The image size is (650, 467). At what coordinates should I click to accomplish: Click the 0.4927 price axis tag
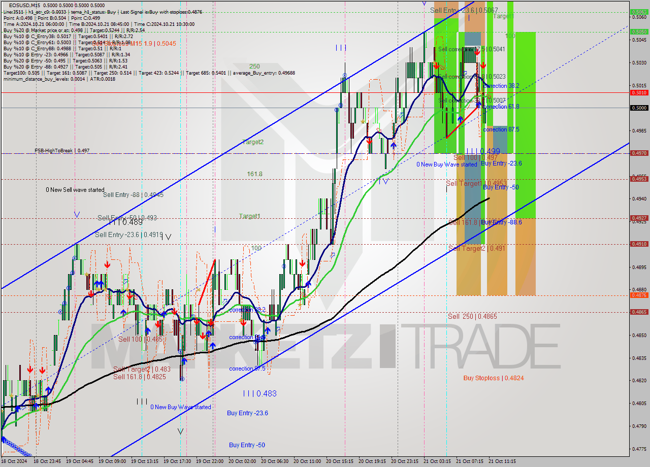[638, 218]
